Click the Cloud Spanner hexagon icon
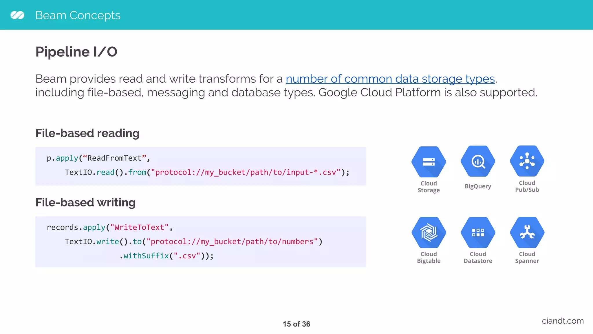The image size is (593, 334). click(x=527, y=233)
